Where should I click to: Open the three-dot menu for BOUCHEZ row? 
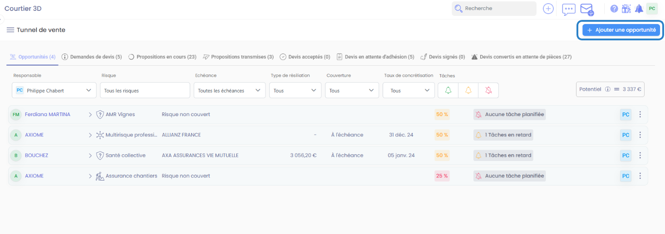pos(640,156)
